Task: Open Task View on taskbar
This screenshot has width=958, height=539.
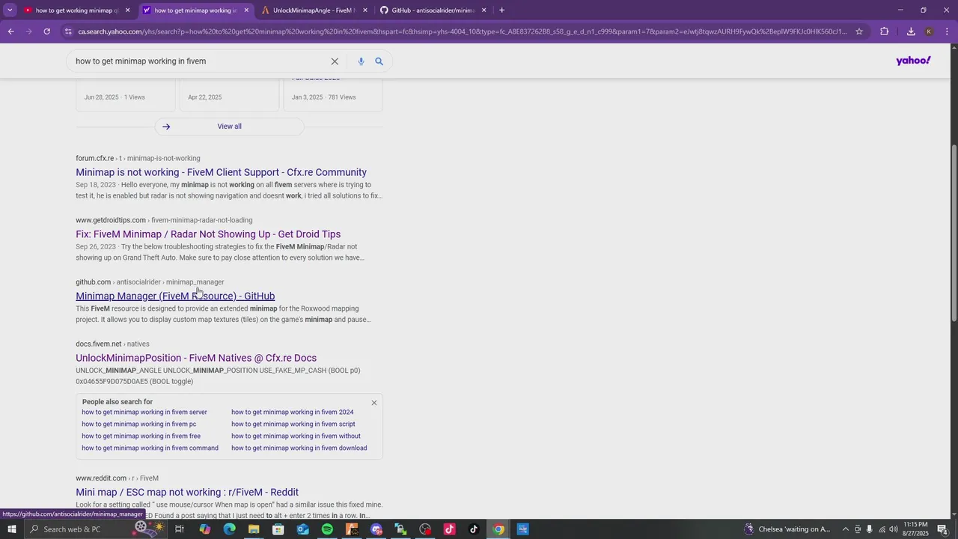Action: pos(180,529)
